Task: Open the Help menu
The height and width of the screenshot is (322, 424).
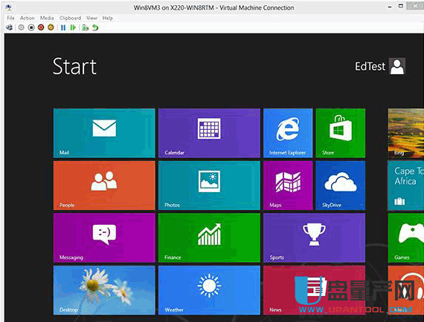Action: (108, 18)
